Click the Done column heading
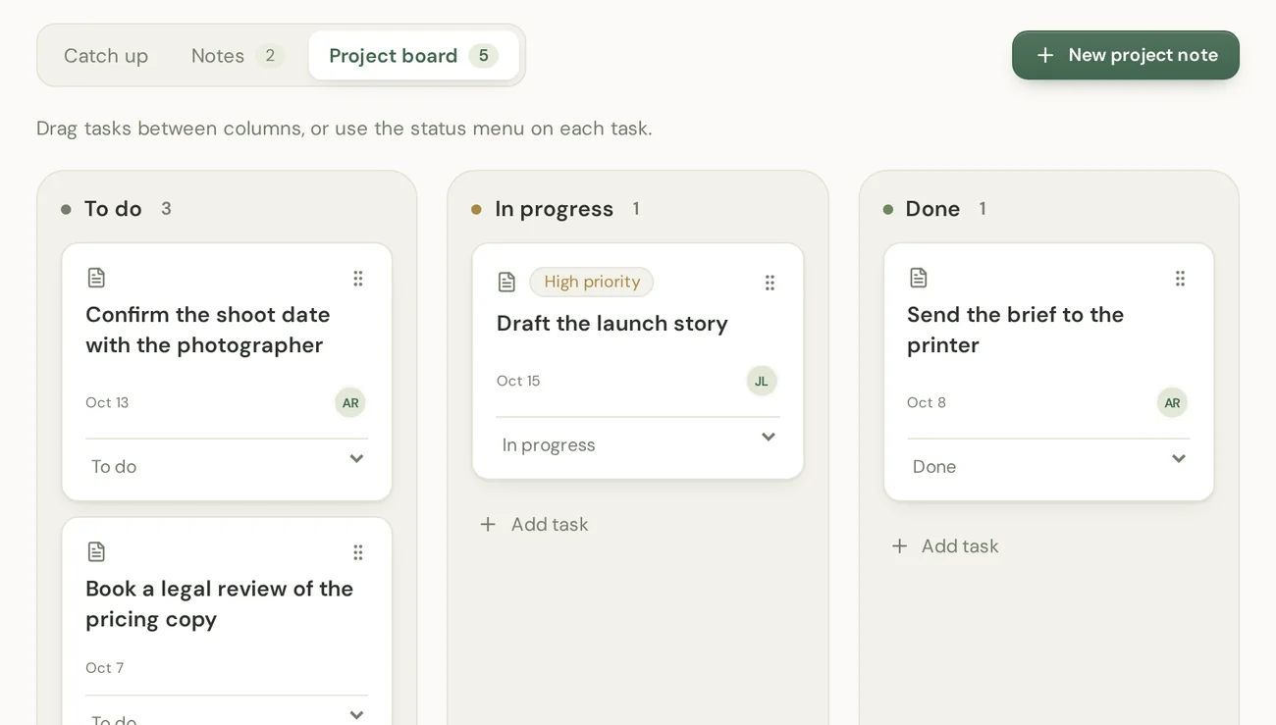 click(x=932, y=209)
